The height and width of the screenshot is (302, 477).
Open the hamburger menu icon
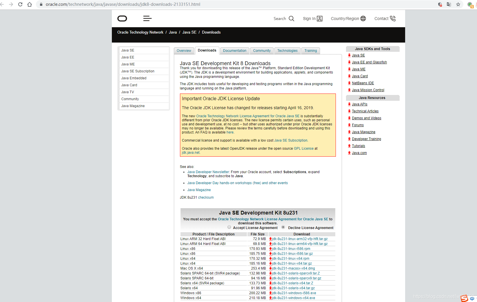[147, 19]
